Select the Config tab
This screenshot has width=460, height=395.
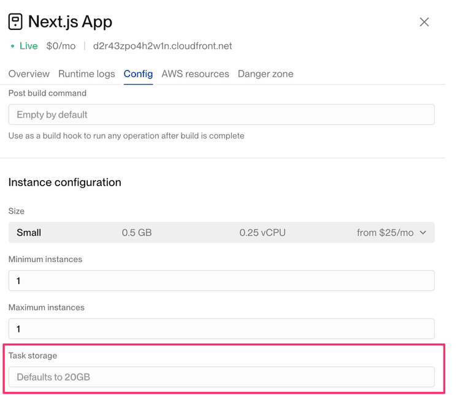[x=138, y=74]
